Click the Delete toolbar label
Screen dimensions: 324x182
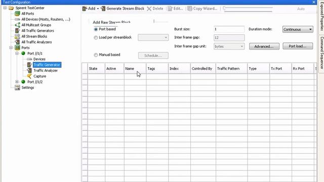click(158, 9)
